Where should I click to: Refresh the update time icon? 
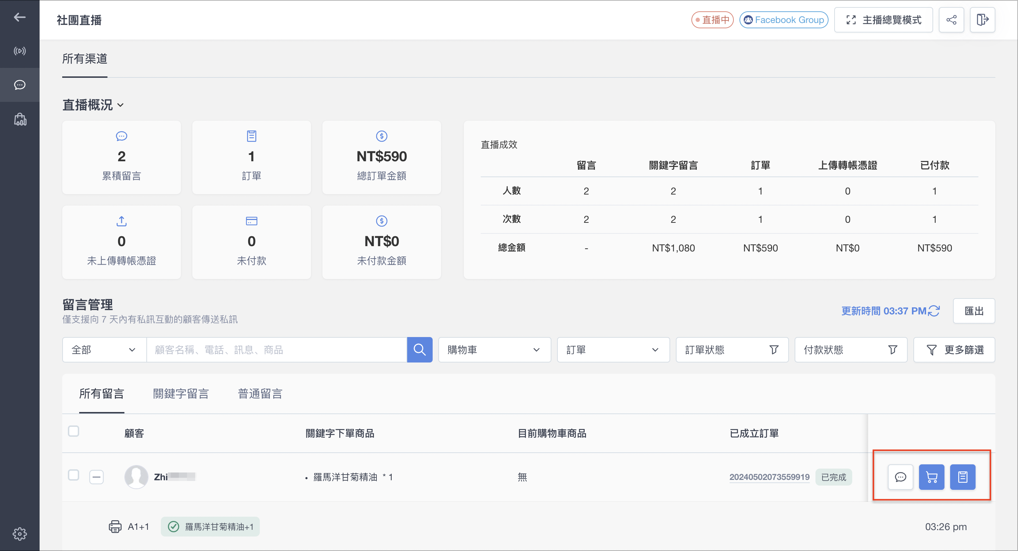(934, 311)
